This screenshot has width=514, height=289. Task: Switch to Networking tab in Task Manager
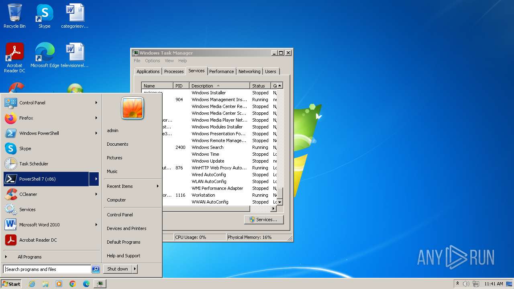point(249,71)
